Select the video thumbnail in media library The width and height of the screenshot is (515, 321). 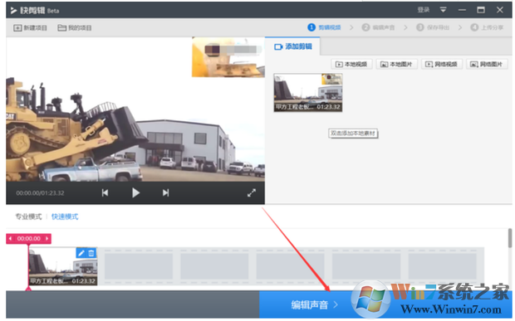tap(308, 92)
